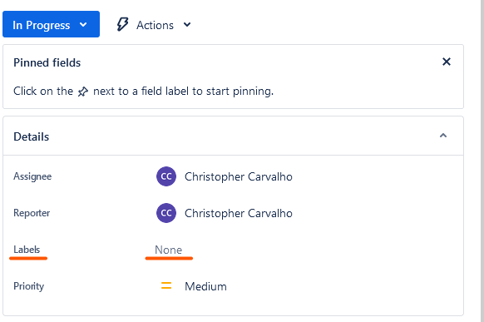Click the lightning bolt Actions icon

(x=122, y=24)
